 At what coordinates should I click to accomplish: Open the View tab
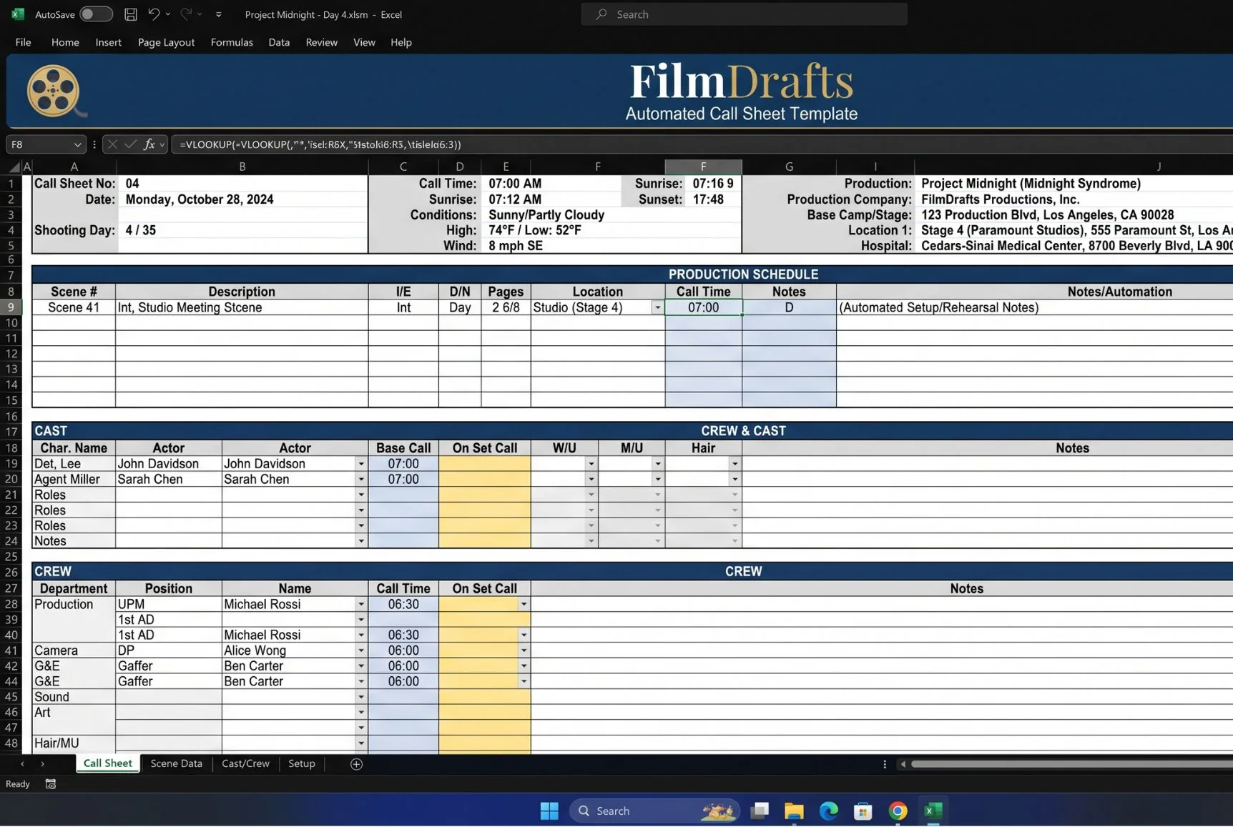(364, 42)
